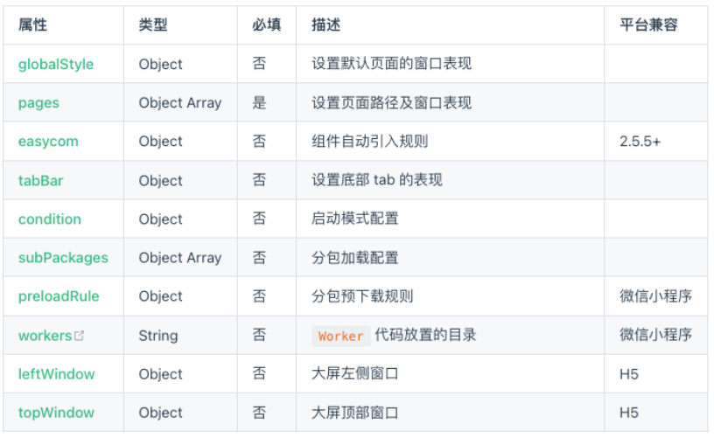The width and height of the screenshot is (714, 438).
Task: Click the subPackages property link
Action: [63, 258]
